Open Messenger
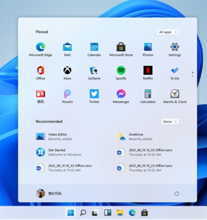The image size is (207, 220). (x=121, y=97)
